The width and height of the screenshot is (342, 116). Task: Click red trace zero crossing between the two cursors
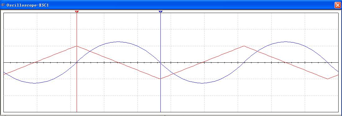[118, 63]
